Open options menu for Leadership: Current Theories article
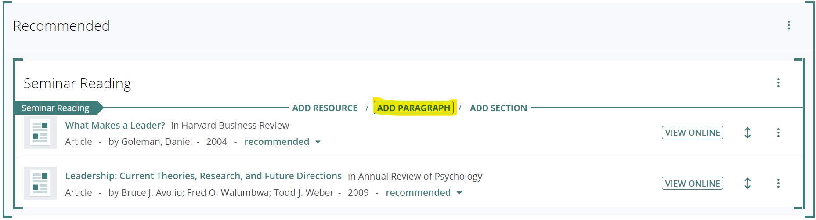The width and height of the screenshot is (816, 220). [x=778, y=184]
